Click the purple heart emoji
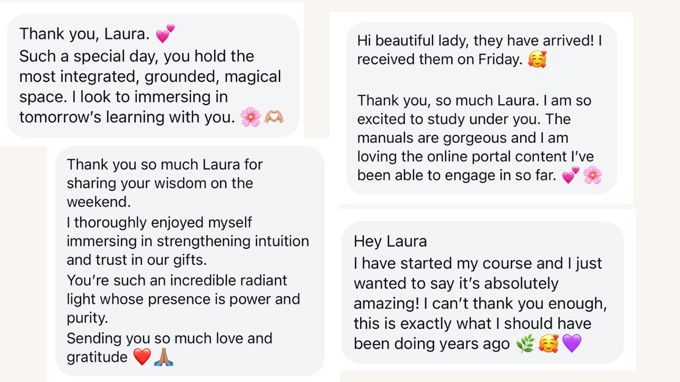 (572, 344)
